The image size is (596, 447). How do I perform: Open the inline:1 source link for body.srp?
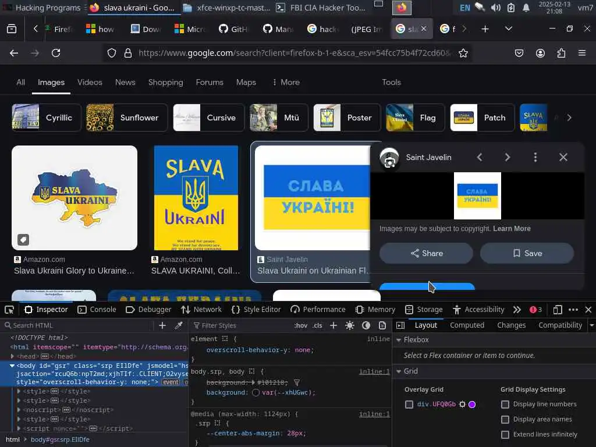click(x=374, y=371)
